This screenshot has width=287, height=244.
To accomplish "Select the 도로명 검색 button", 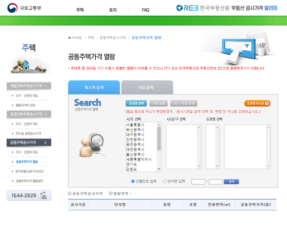I will pos(136,103).
